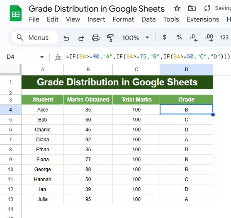This screenshot has width=231, height=218.
Task: Open the File menu
Action: 34,19
